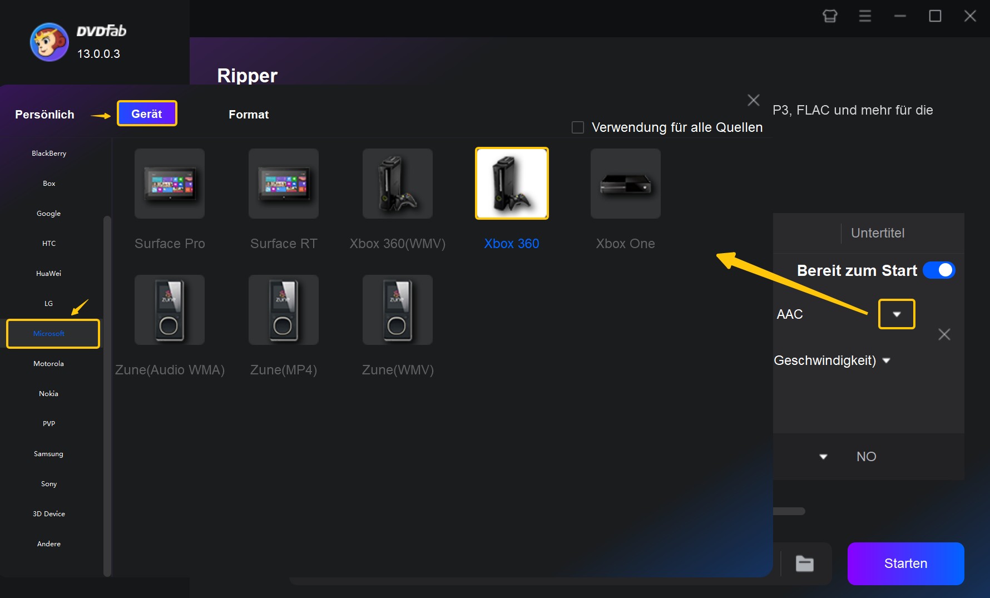Image resolution: width=990 pixels, height=598 pixels.
Task: Select PVP in the brand list
Action: pos(49,424)
